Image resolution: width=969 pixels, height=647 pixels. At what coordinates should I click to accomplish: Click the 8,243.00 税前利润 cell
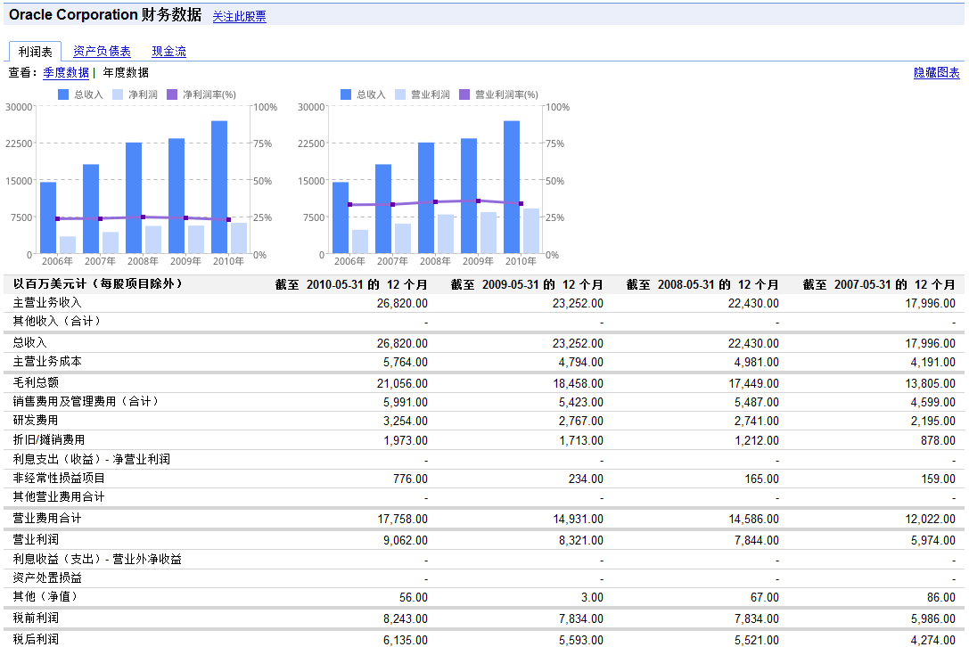(x=406, y=618)
